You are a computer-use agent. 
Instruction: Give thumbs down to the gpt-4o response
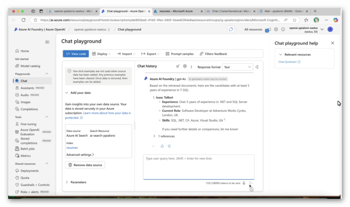(169, 146)
